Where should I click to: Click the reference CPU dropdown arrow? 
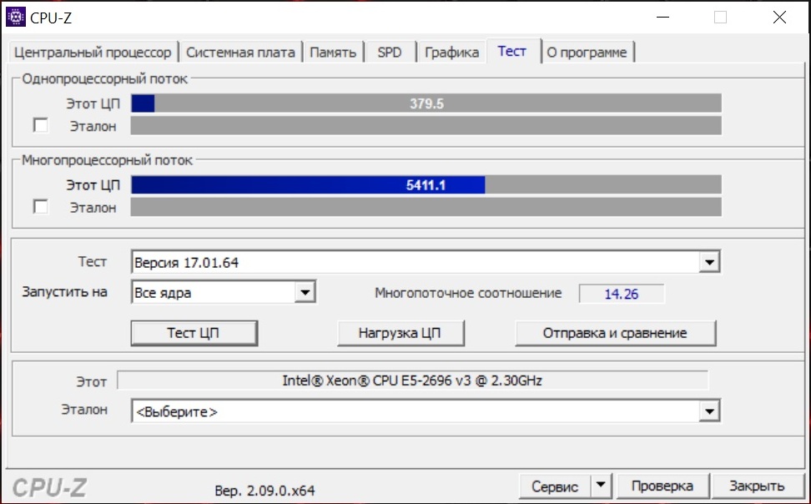pos(709,411)
